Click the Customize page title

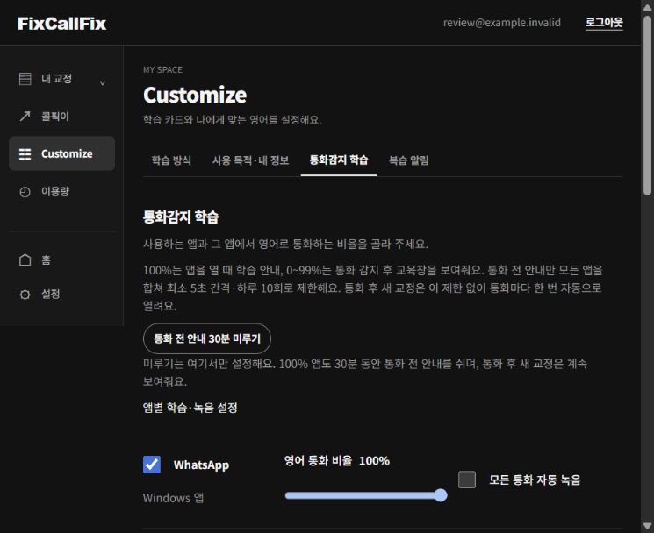pyautogui.click(x=195, y=95)
